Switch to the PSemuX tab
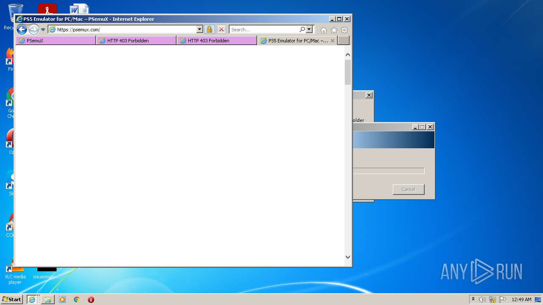This screenshot has width=543, height=305. (x=56, y=41)
